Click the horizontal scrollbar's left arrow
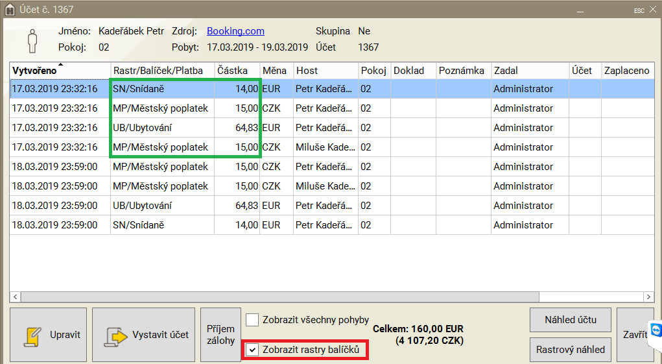 click(16, 297)
